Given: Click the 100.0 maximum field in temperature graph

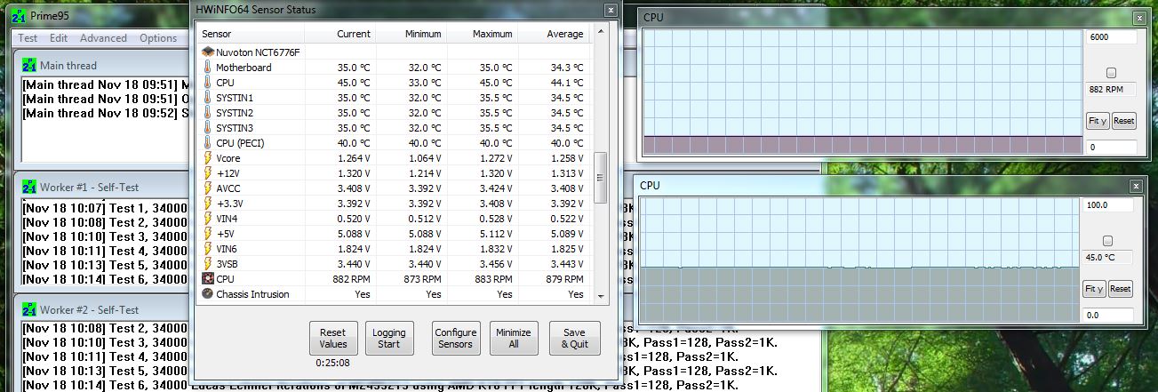Looking at the screenshot, I should click(x=1108, y=205).
